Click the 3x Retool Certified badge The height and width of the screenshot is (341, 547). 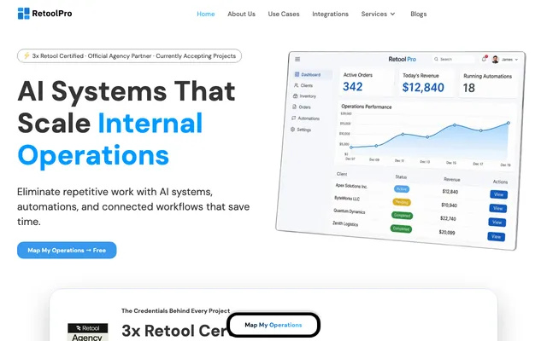(129, 55)
